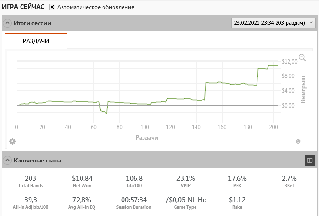Click the VPIP 23,1% stat
319x216 pixels.
(185, 182)
